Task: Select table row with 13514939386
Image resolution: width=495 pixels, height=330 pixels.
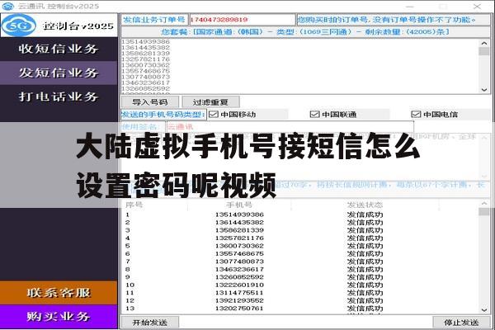Action: pos(300,214)
